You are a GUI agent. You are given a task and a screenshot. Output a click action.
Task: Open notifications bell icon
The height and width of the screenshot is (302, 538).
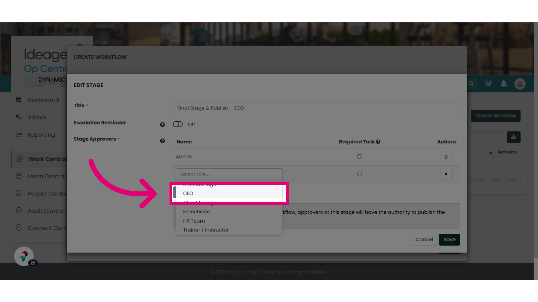click(504, 84)
